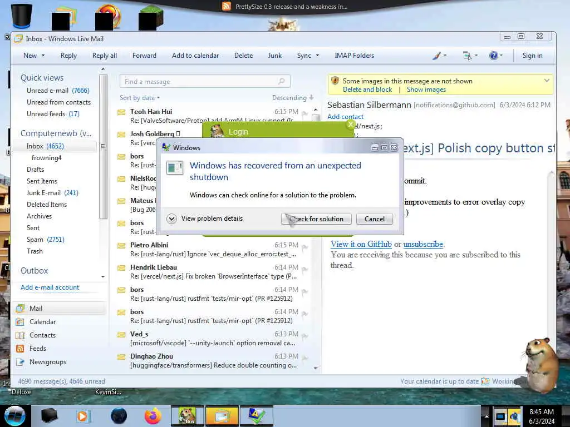
Task: Click in the Find a message field
Action: pyautogui.click(x=205, y=81)
